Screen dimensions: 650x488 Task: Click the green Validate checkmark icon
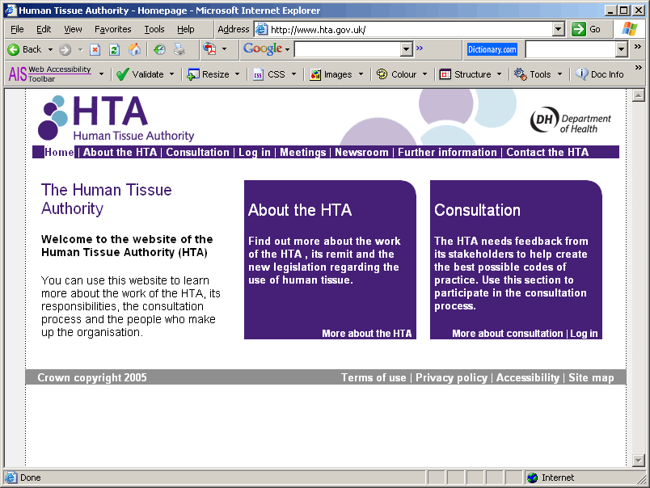123,74
